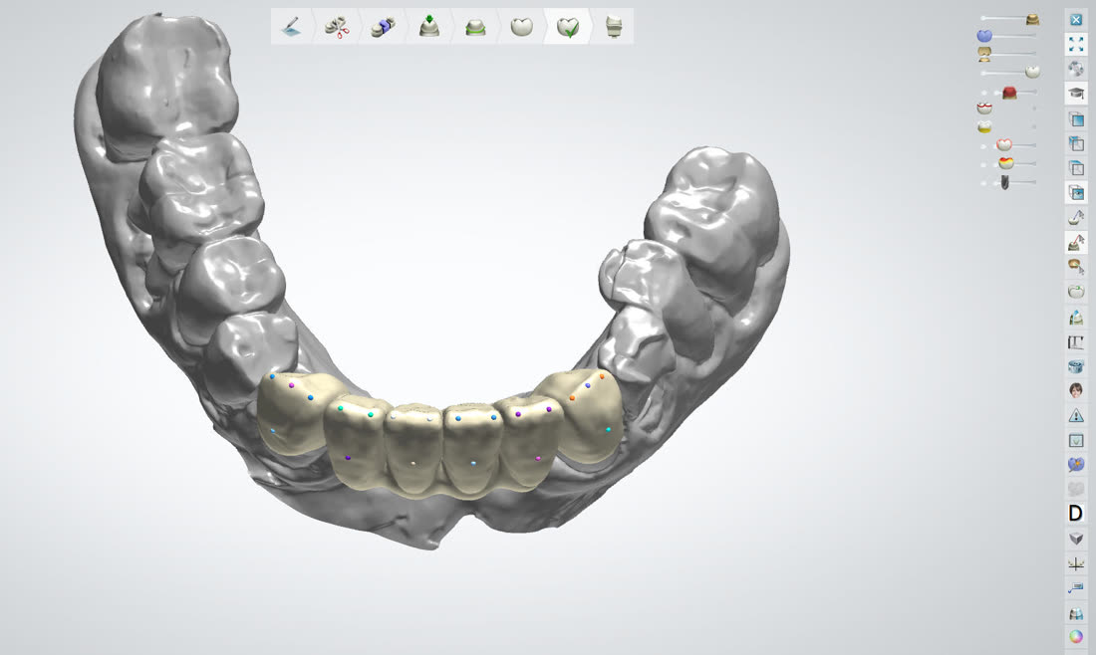Select the crown with red cursor tool

[1076, 242]
